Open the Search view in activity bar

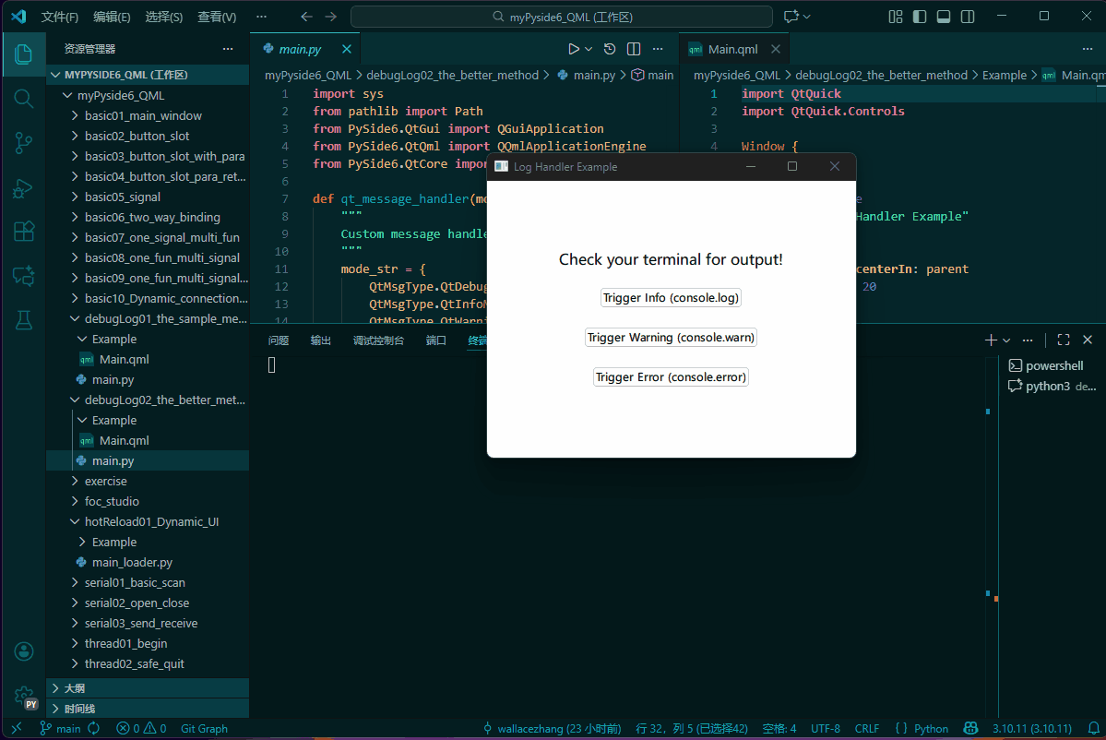pos(23,99)
